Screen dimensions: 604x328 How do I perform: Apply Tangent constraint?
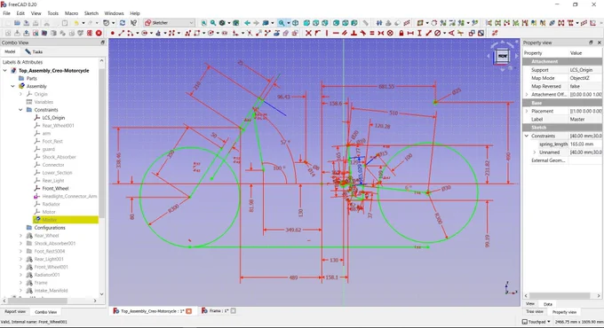(x=363, y=33)
